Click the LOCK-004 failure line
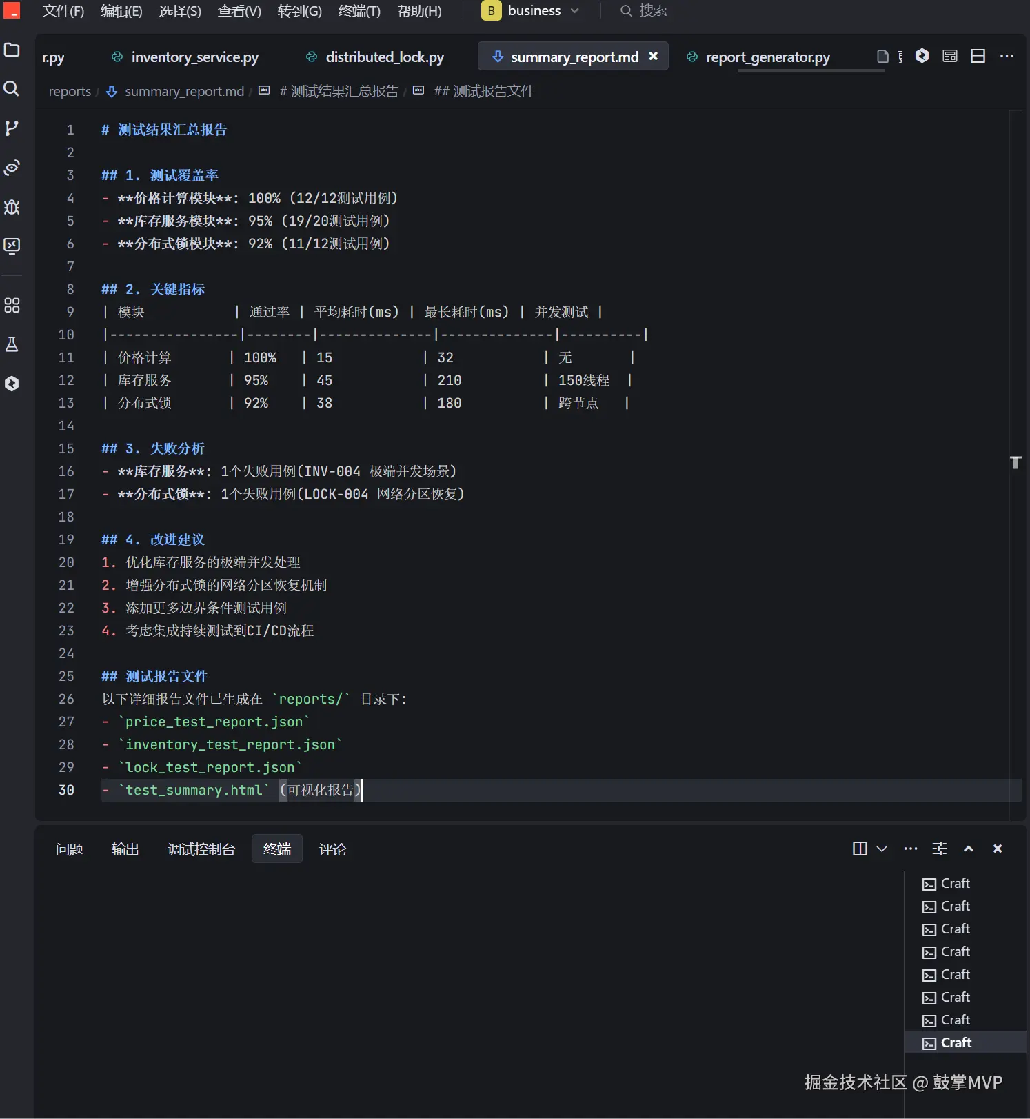The height and width of the screenshot is (1119, 1030). pyautogui.click(x=283, y=494)
